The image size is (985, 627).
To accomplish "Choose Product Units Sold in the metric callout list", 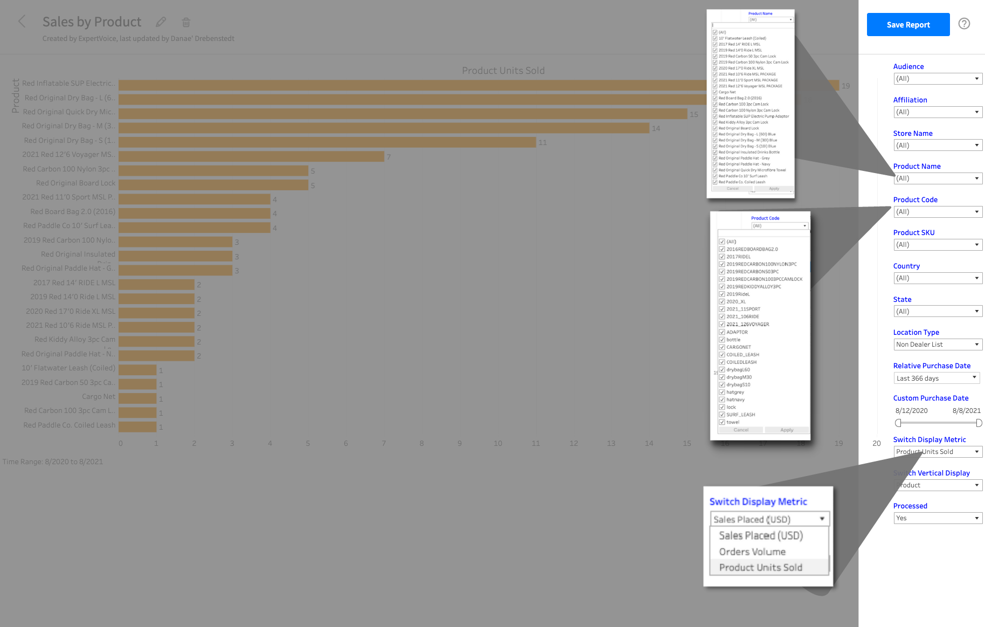I will click(760, 567).
